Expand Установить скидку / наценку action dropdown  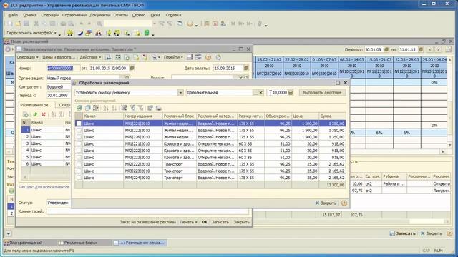point(180,93)
